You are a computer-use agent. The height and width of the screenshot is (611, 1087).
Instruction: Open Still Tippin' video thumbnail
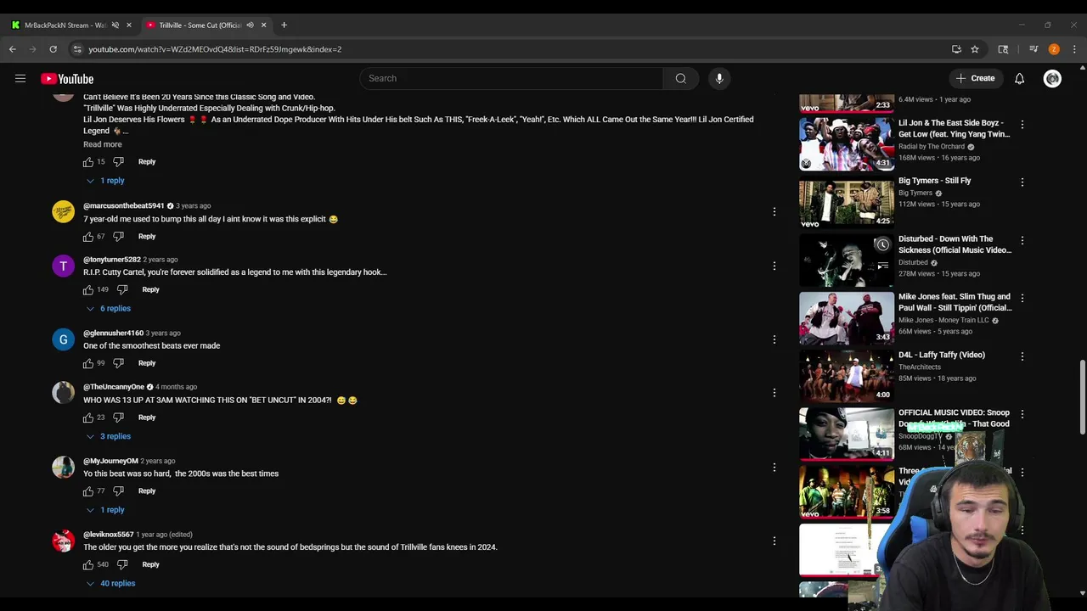(846, 318)
